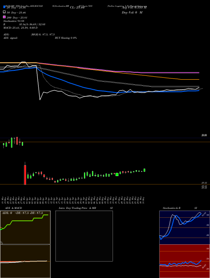This screenshot has width=210, height=278.
Task: Click the tall red gap-down candlestick
Action: coord(25,175)
